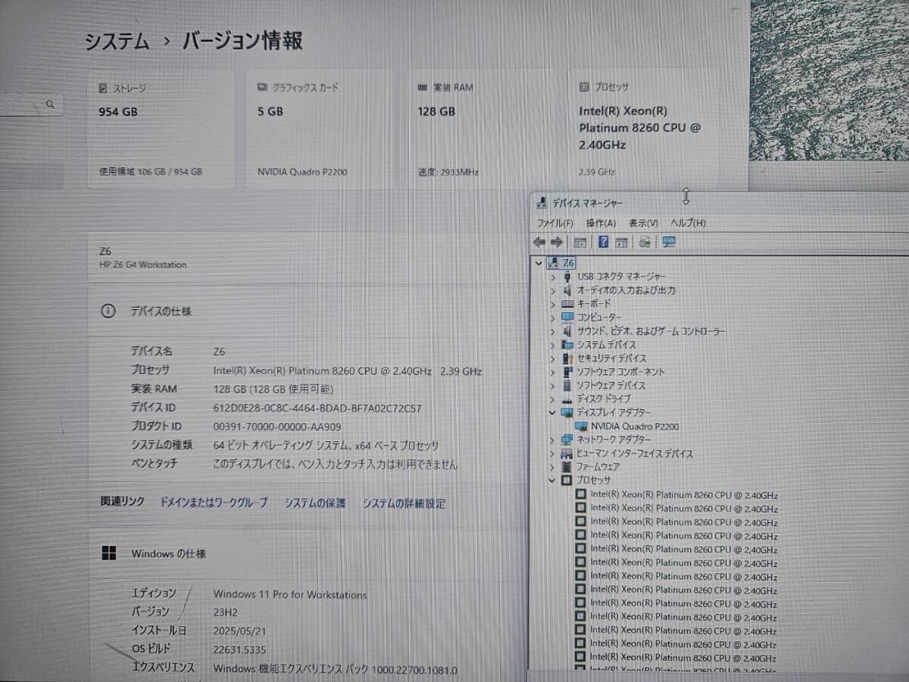This screenshot has height=682, width=909.
Task: Click the Properties icon in Device Manager toolbar
Action: point(621,242)
